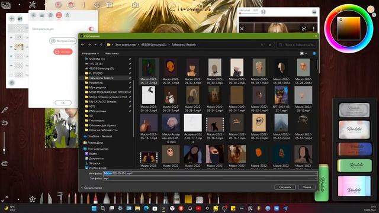Open taskbar search

[102, 208]
